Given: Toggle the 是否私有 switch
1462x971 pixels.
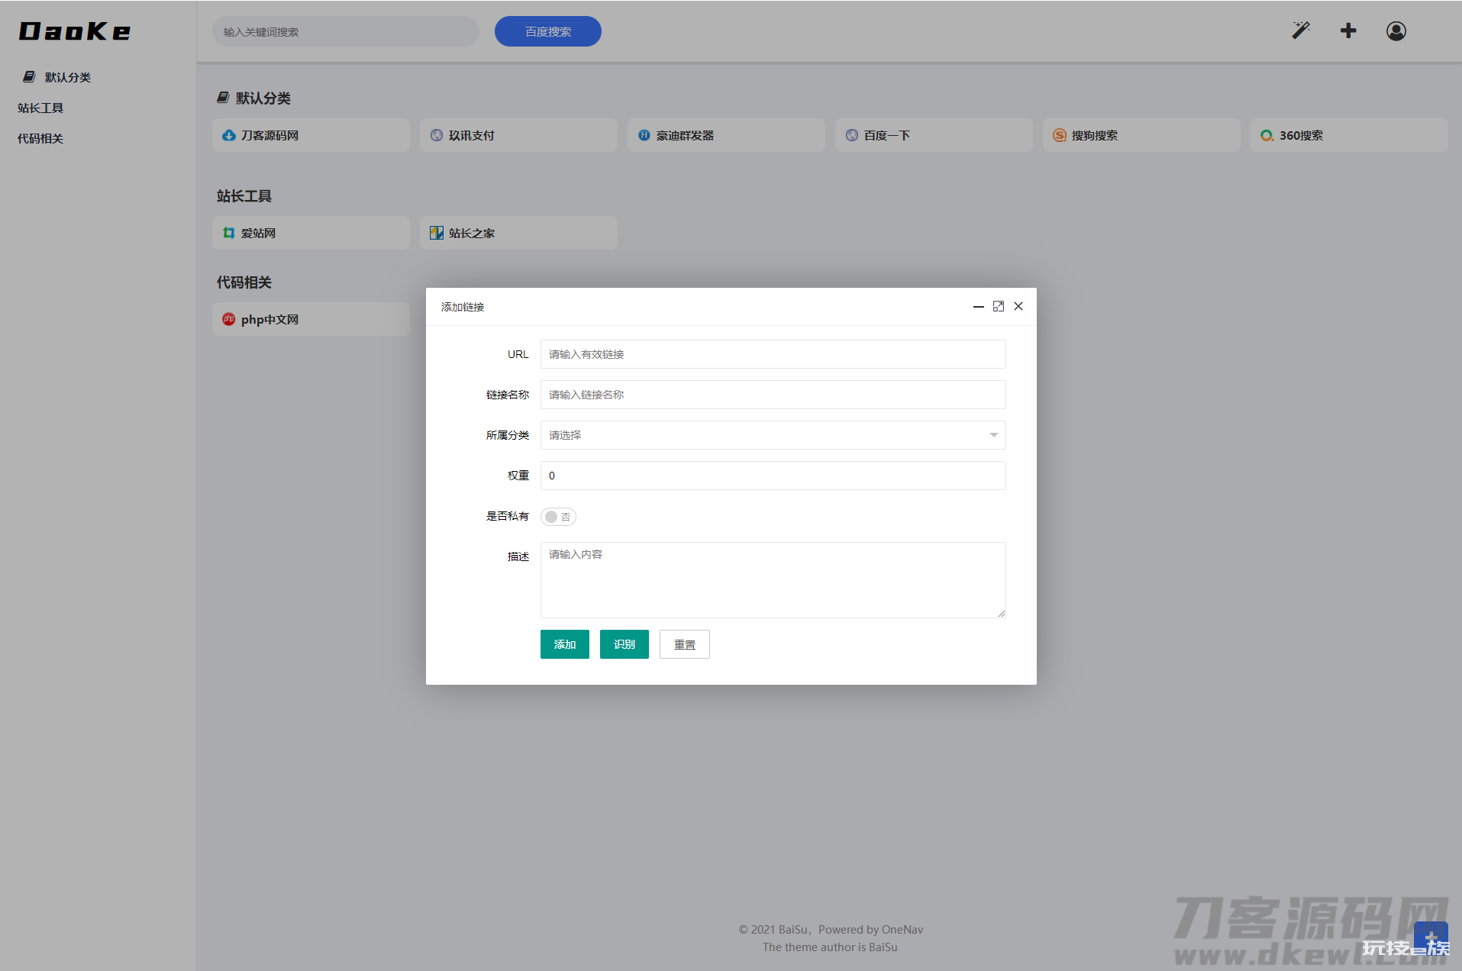Looking at the screenshot, I should click(x=558, y=517).
